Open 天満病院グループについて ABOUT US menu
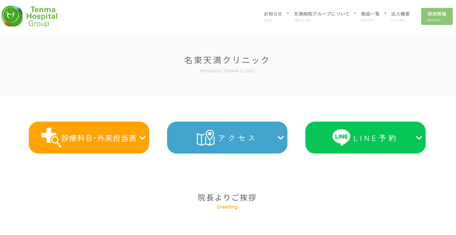456x235 pixels. pos(321,16)
